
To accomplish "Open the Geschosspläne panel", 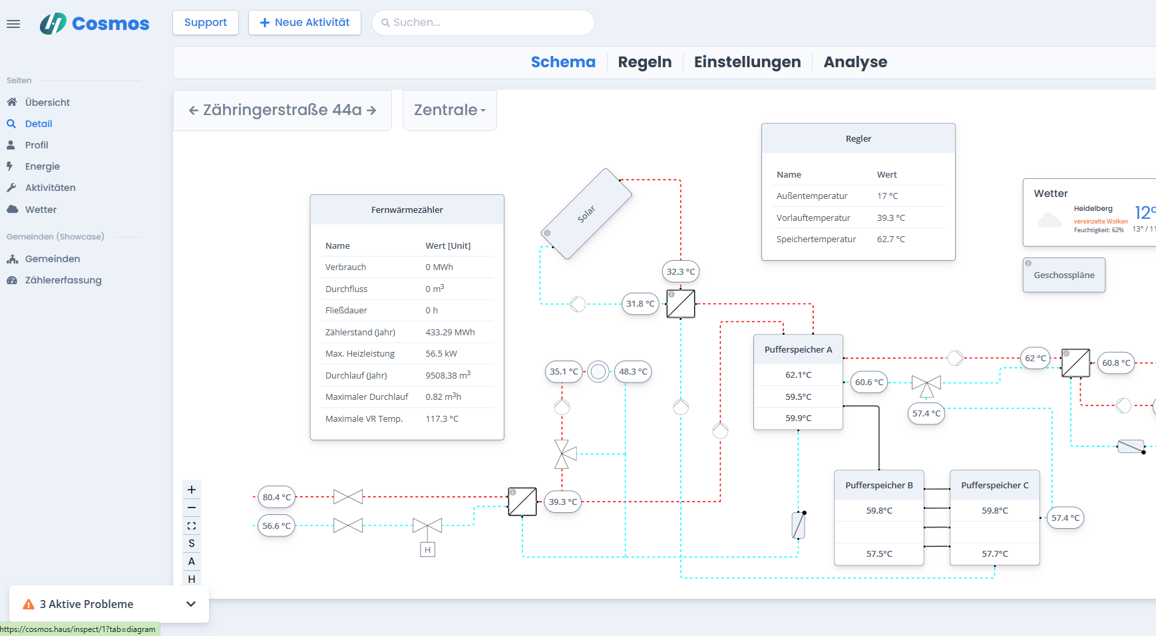I will (1063, 274).
